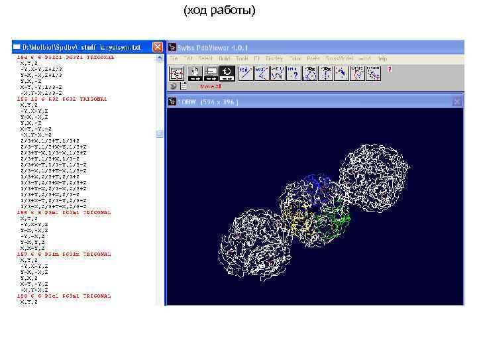Pick the measure distance tool

(246, 74)
